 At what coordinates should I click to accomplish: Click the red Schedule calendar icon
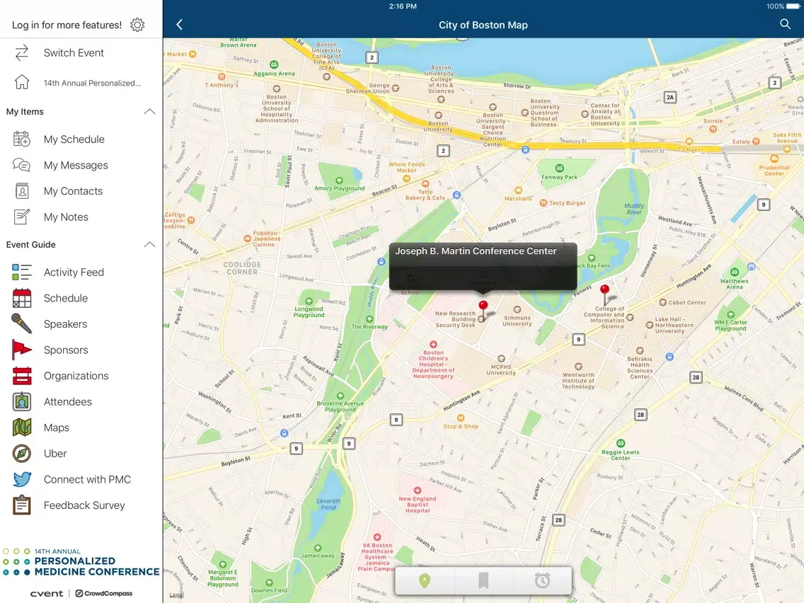(21, 298)
